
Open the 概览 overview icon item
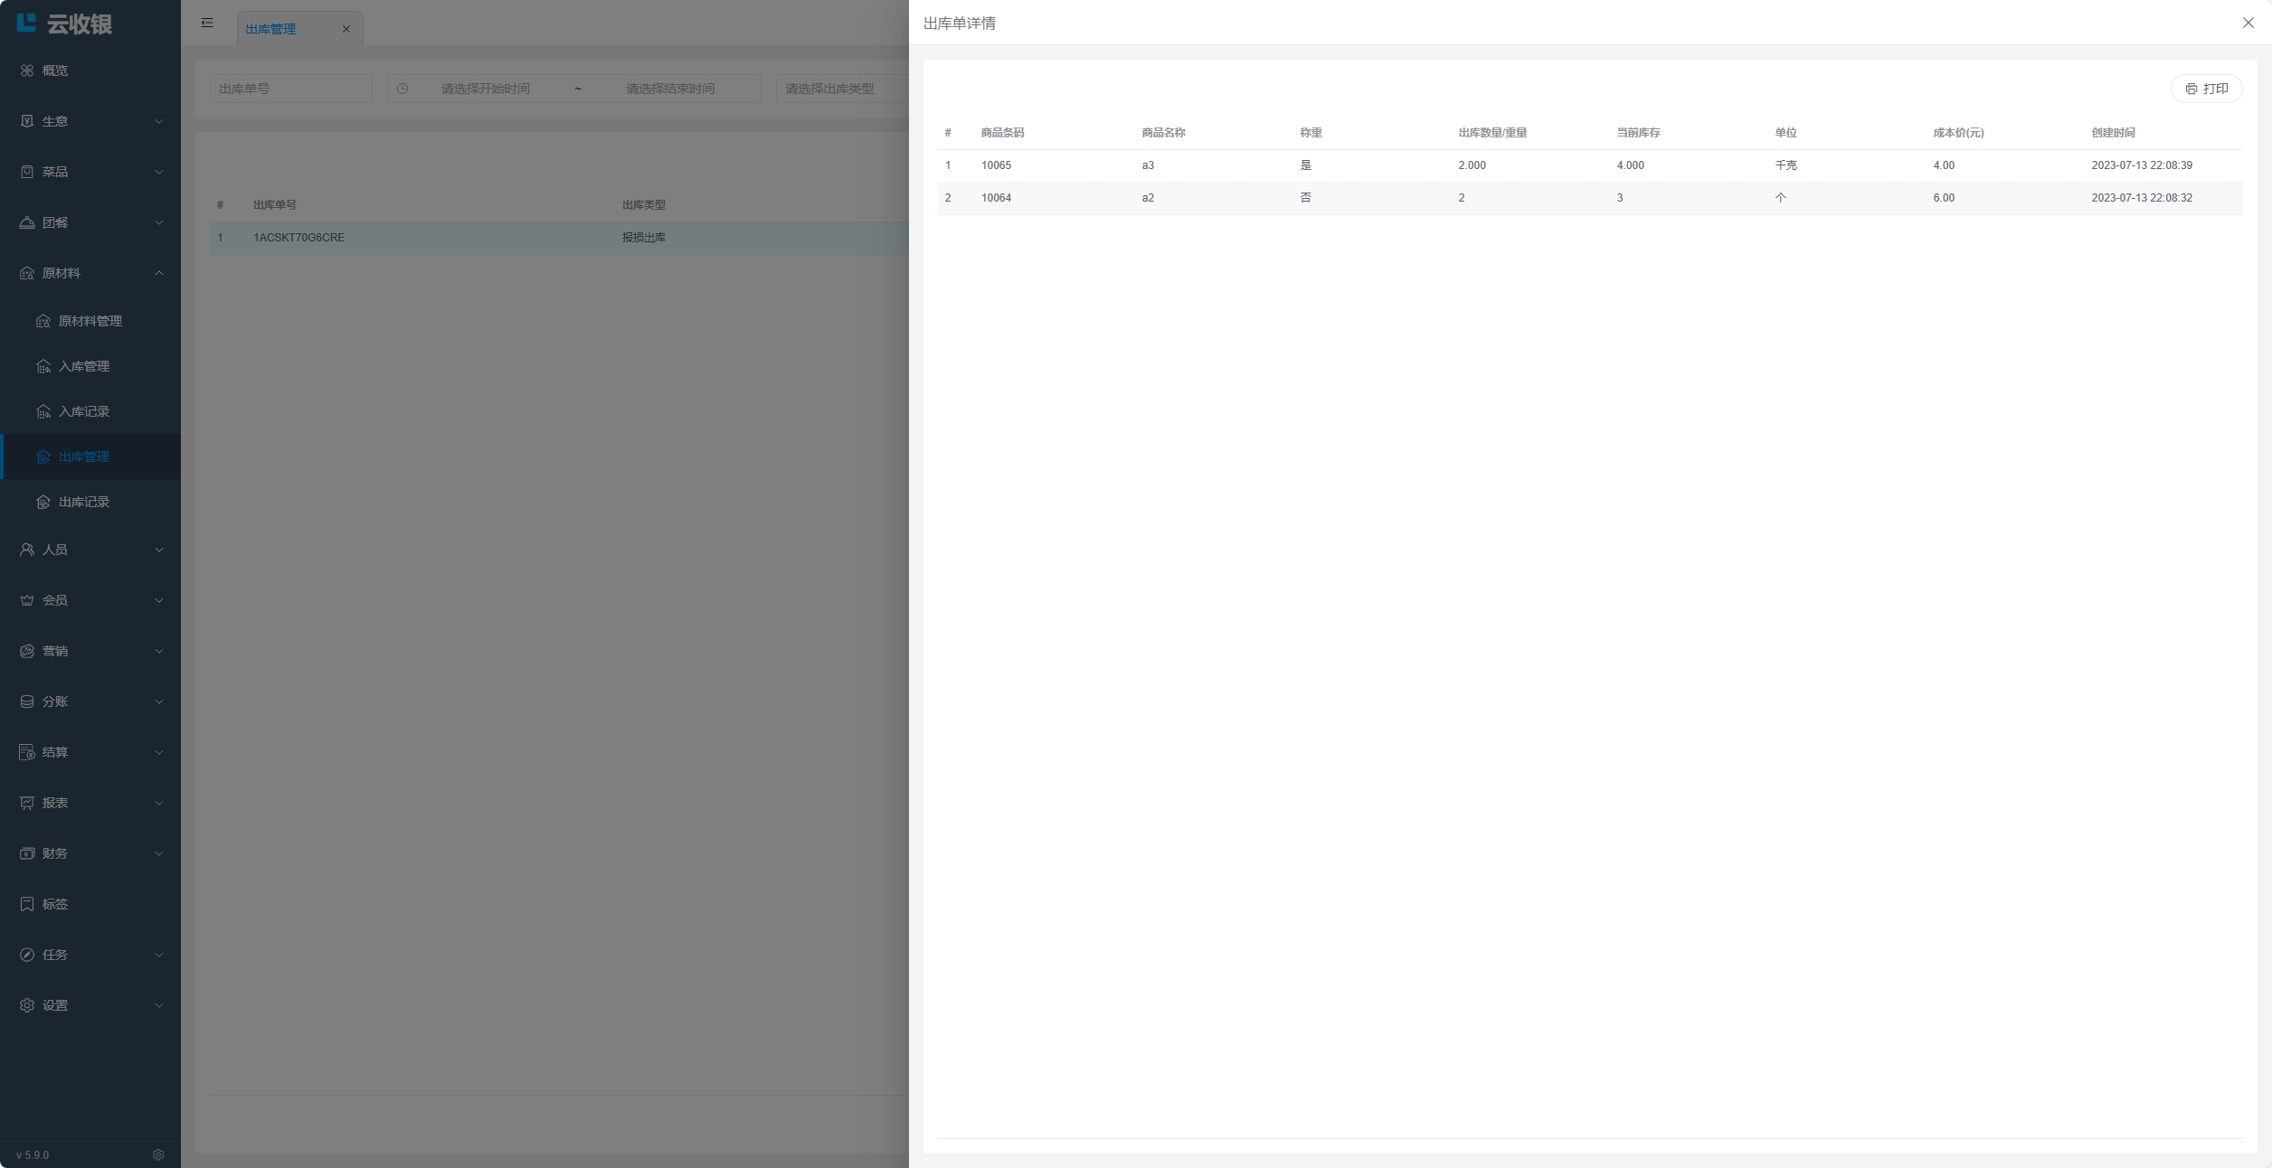click(27, 71)
